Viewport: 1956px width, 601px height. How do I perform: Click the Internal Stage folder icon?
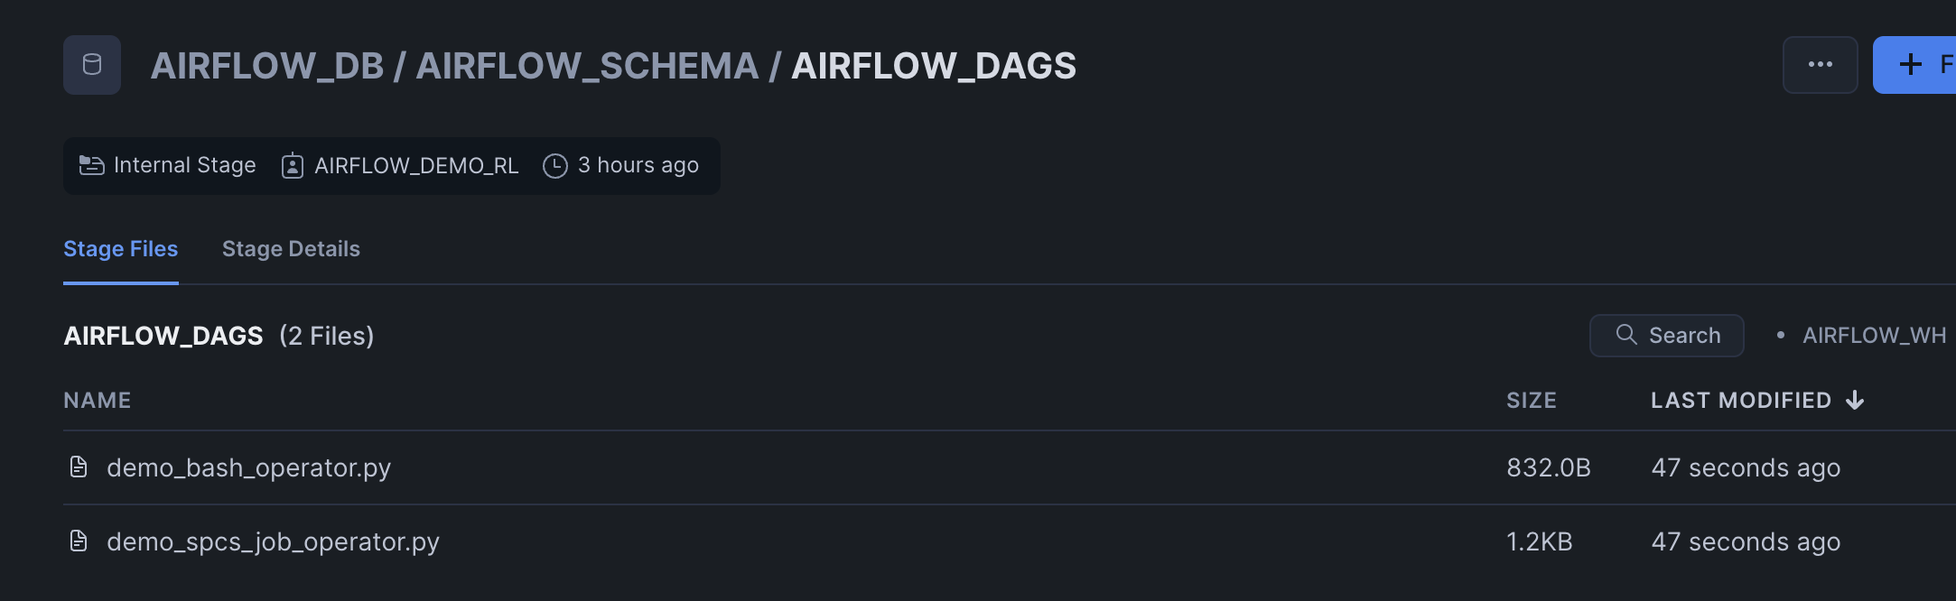click(x=90, y=165)
